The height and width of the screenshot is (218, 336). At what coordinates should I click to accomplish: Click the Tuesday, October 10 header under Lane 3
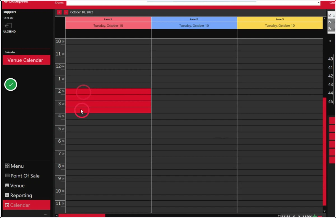pyautogui.click(x=280, y=25)
